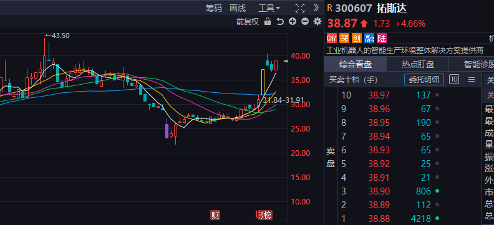Click the 财 financial report marker
This screenshot has width=494, height=225.
(x=215, y=215)
